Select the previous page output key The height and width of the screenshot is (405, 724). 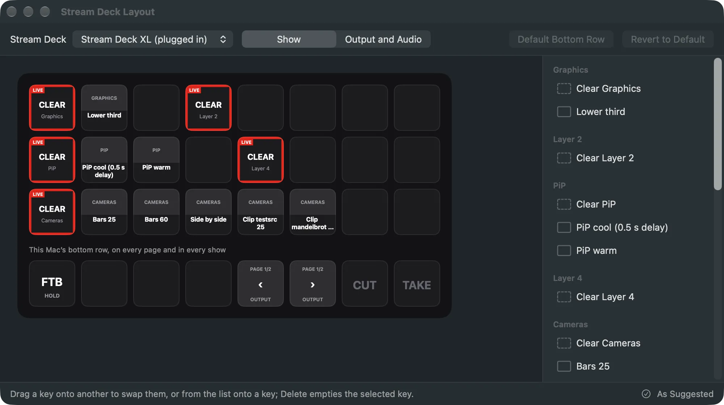pyautogui.click(x=261, y=283)
